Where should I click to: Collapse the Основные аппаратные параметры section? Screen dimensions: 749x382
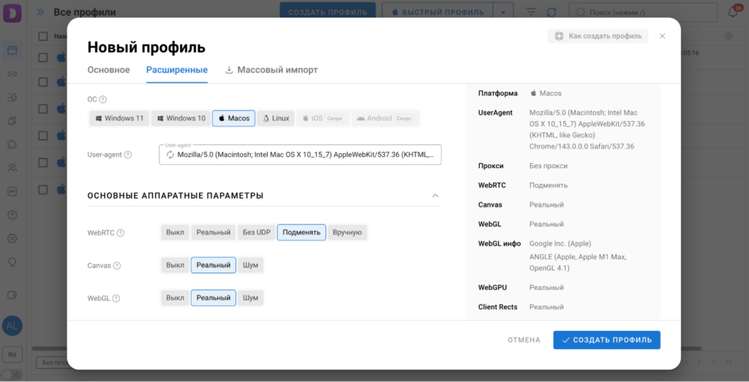(x=435, y=196)
